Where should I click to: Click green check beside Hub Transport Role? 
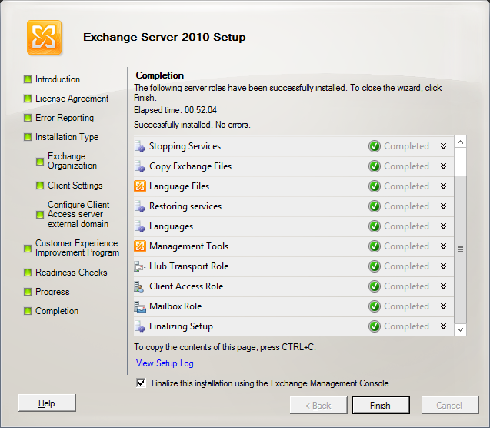(375, 266)
